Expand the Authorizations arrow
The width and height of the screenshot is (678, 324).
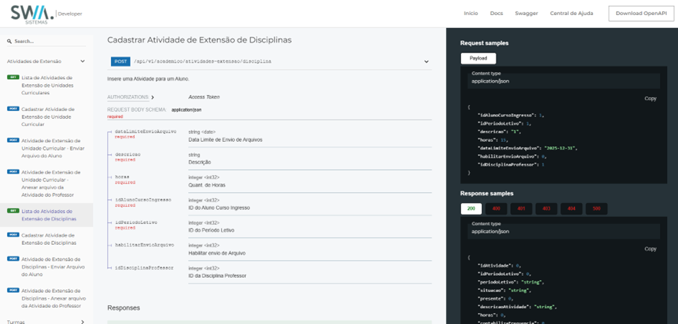coord(153,97)
